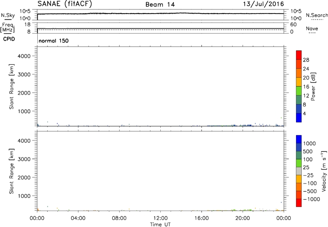Click the 20:00 time axis tick label
Image resolution: width=328 pixels, height=227 pixels.
pyautogui.click(x=243, y=218)
